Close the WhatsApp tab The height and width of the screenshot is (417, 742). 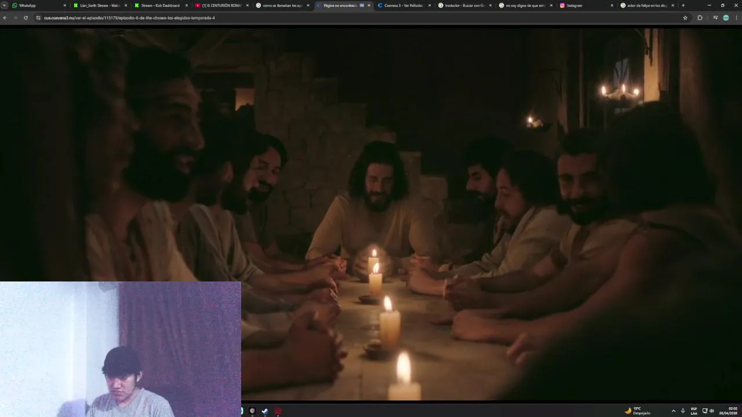tap(64, 5)
